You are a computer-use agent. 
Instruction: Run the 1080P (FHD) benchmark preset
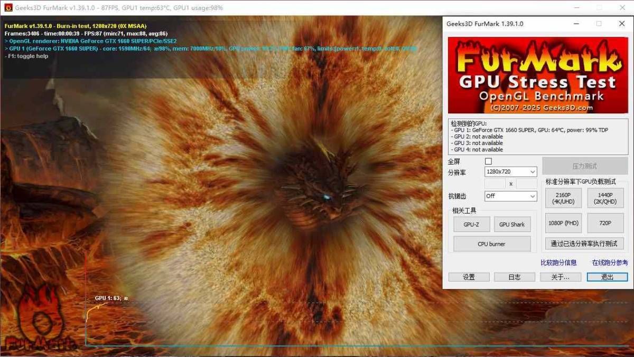[x=563, y=223]
